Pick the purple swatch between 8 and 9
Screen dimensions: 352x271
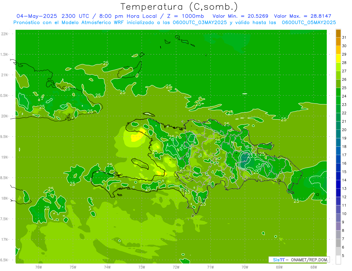[x=338, y=226]
